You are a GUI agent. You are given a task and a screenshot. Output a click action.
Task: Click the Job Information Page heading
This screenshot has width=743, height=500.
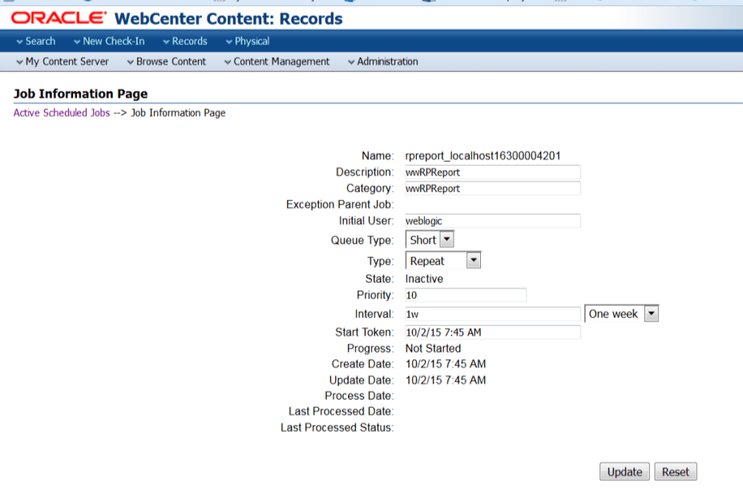tap(81, 94)
